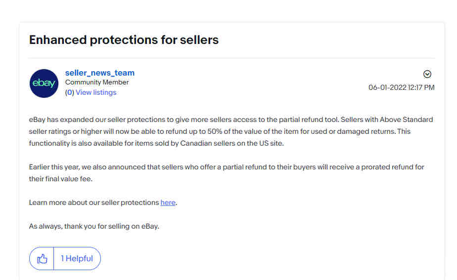This screenshot has width=457, height=280.
Task: Click the 06-01-2022 12:17 PM timestamp
Action: pyautogui.click(x=401, y=87)
